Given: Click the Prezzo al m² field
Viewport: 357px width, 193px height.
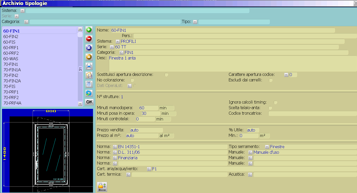Looking at the screenshot, I should tap(142, 136).
